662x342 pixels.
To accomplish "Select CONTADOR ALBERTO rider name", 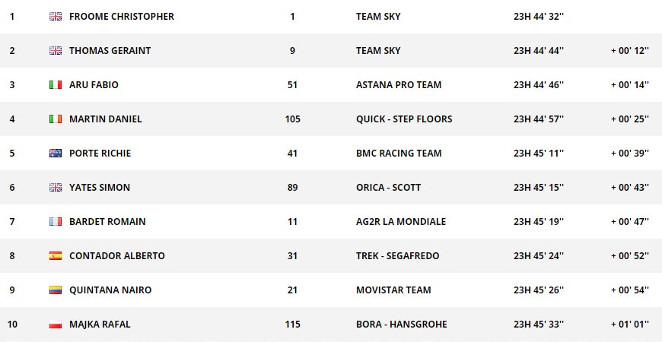I will [x=116, y=256].
